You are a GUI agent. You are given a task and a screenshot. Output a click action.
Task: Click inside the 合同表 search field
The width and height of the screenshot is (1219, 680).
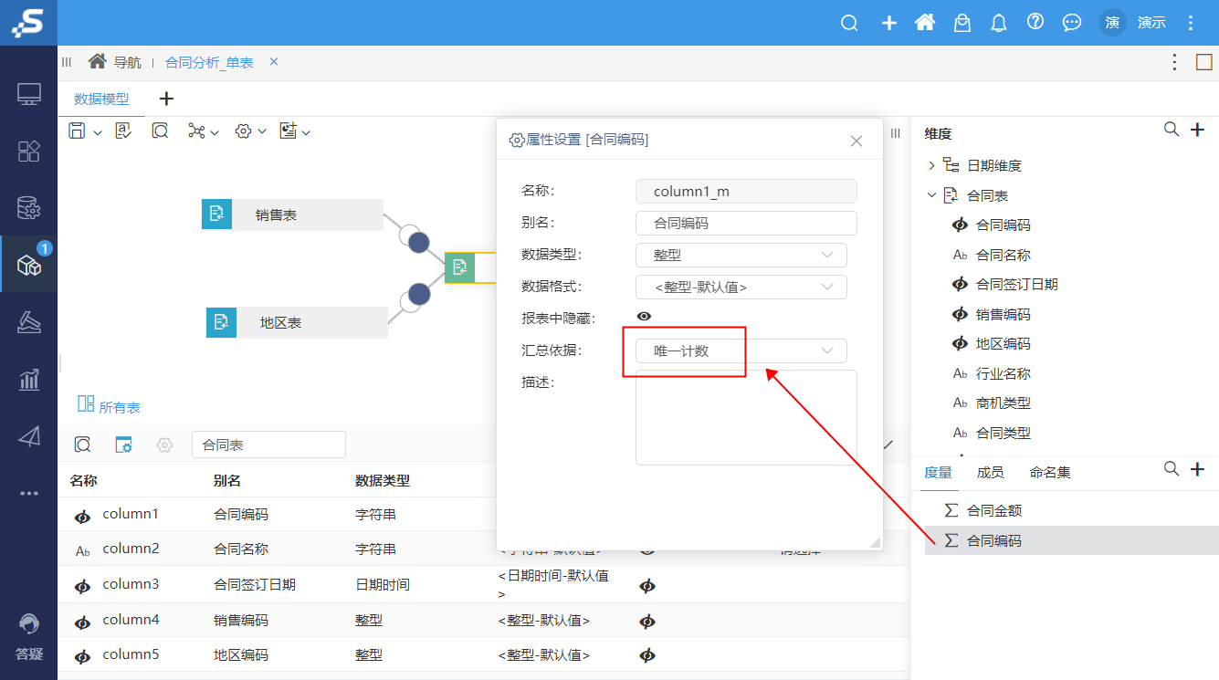point(268,445)
